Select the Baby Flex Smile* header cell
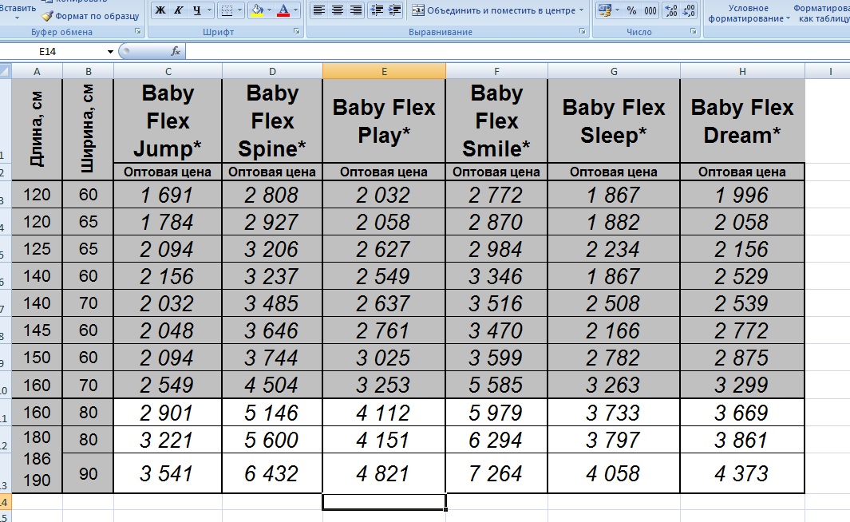This screenshot has height=522, width=850. tap(496, 121)
